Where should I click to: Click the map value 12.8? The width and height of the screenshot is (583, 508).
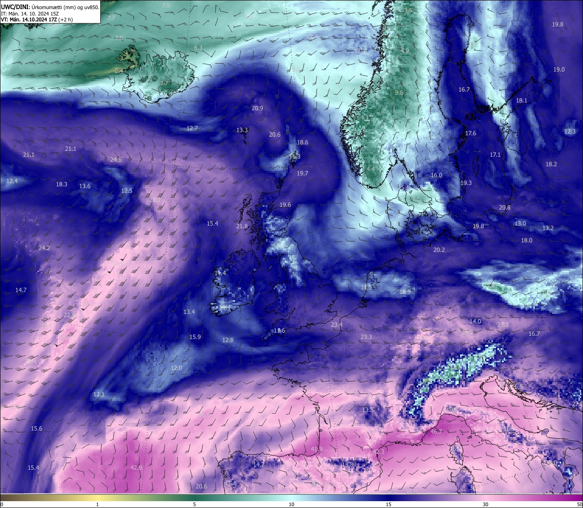(228, 340)
